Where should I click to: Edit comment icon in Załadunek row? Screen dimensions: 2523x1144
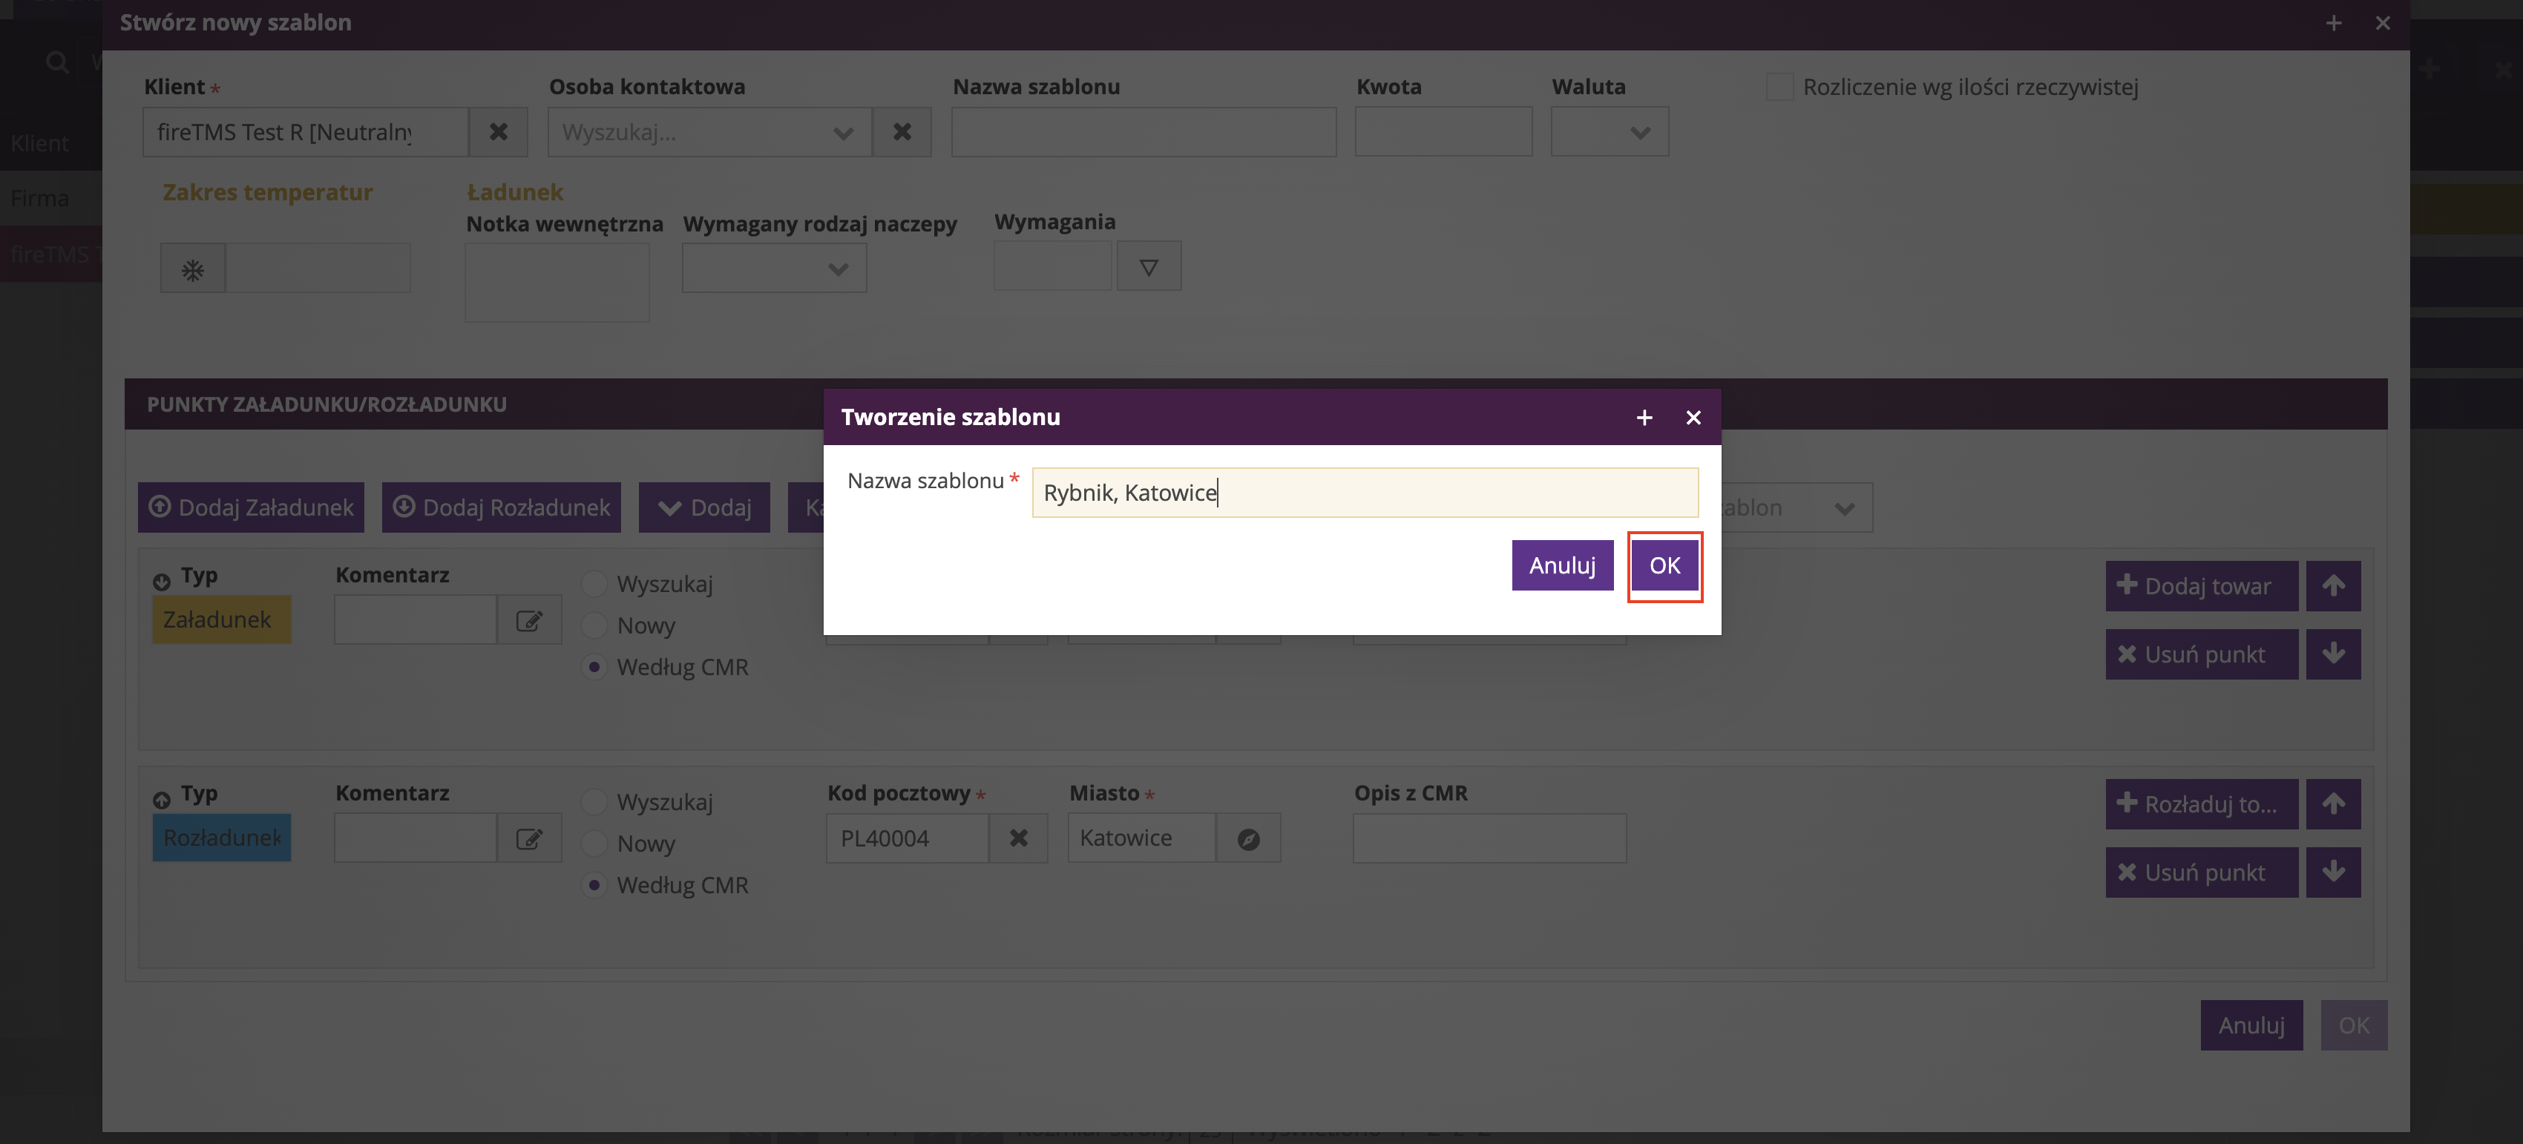529,620
